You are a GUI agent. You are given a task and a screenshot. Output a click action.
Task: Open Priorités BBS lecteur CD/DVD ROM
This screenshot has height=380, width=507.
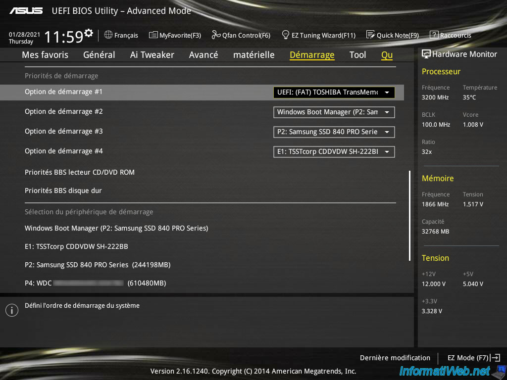(x=80, y=172)
